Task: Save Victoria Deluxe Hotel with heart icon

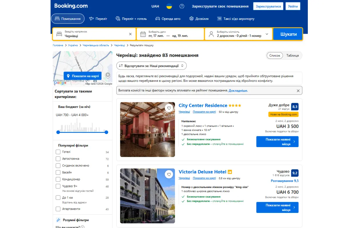Action: click(x=169, y=174)
